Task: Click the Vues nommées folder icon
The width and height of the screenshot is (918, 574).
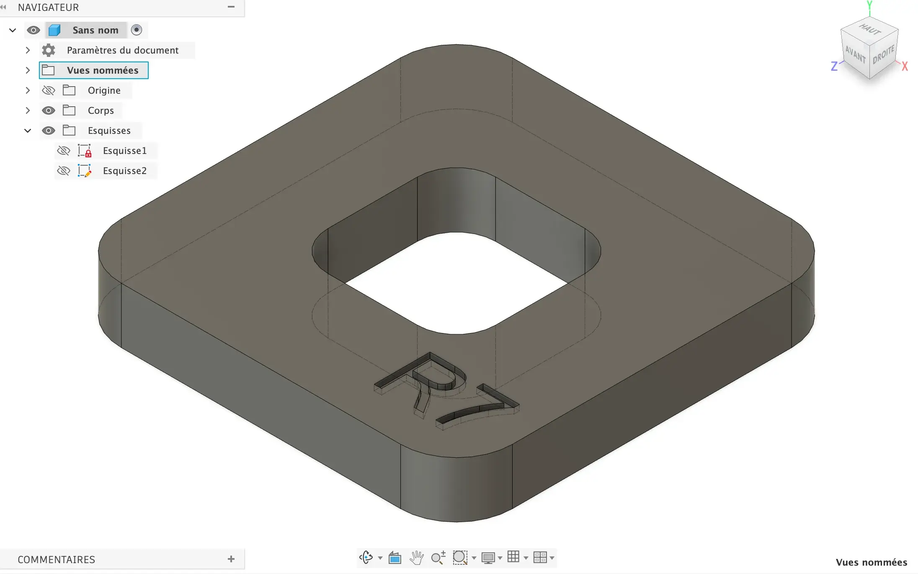Action: (x=48, y=70)
